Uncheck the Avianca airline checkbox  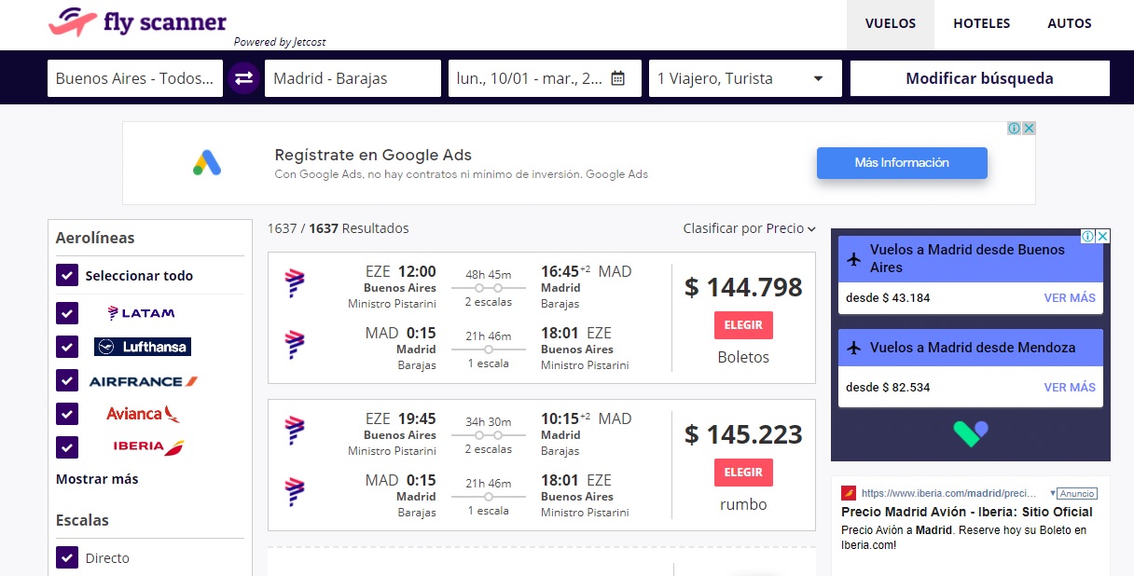coord(67,414)
